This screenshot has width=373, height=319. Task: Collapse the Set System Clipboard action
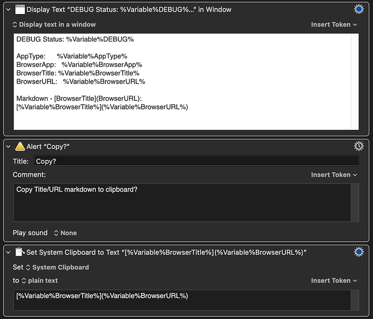click(x=9, y=252)
